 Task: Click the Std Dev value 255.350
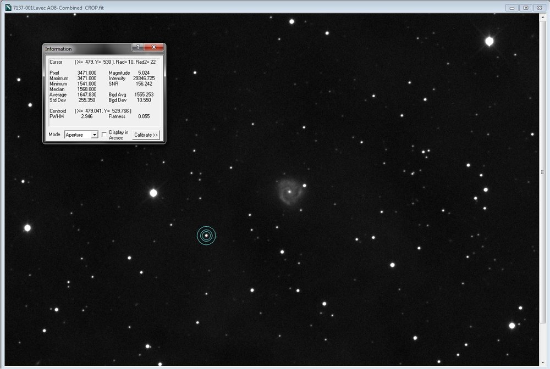pos(87,100)
